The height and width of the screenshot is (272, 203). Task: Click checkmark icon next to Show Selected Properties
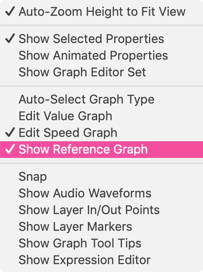coord(10,38)
